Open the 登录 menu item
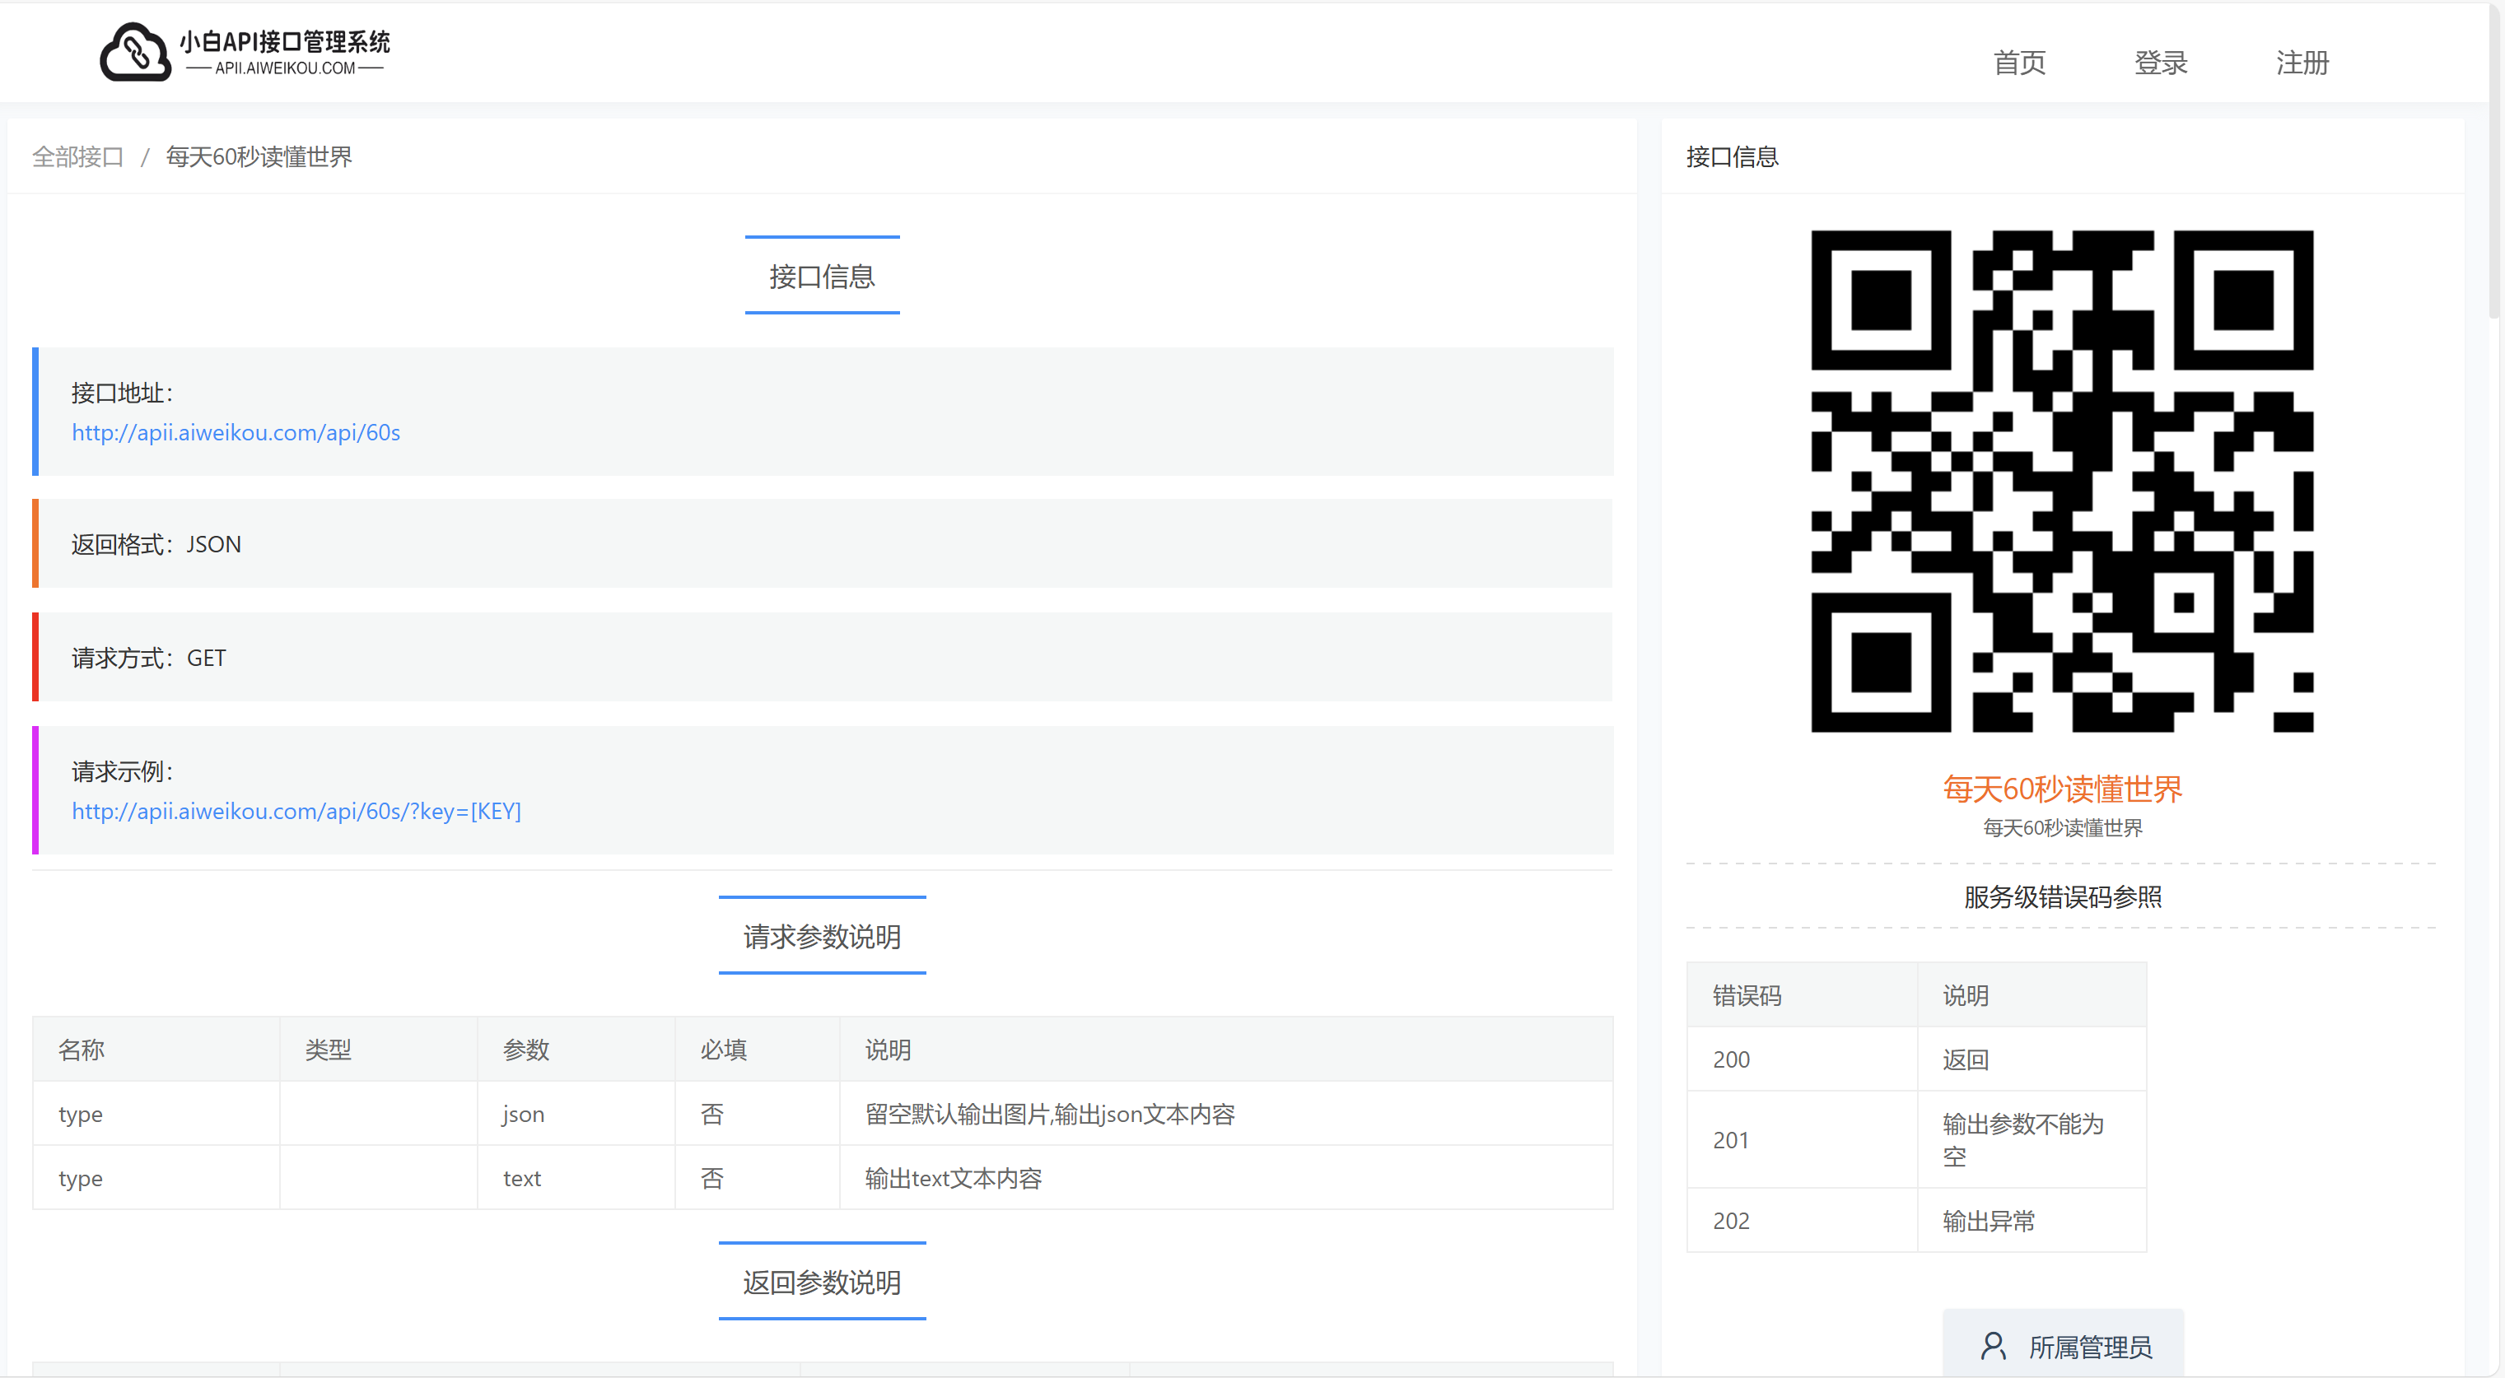2505x1378 pixels. tap(2161, 63)
